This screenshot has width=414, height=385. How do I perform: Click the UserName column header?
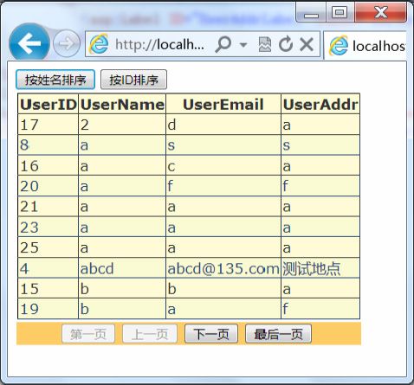point(122,104)
